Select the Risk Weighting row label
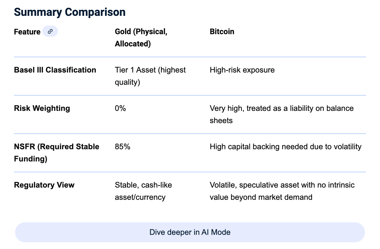Image resolution: width=380 pixels, height=249 pixels. point(42,108)
